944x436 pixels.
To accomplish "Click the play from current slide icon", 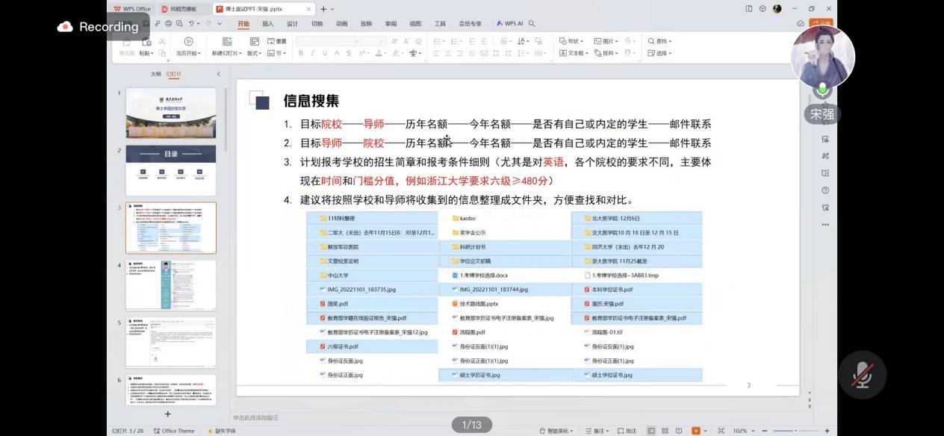I will click(x=188, y=42).
